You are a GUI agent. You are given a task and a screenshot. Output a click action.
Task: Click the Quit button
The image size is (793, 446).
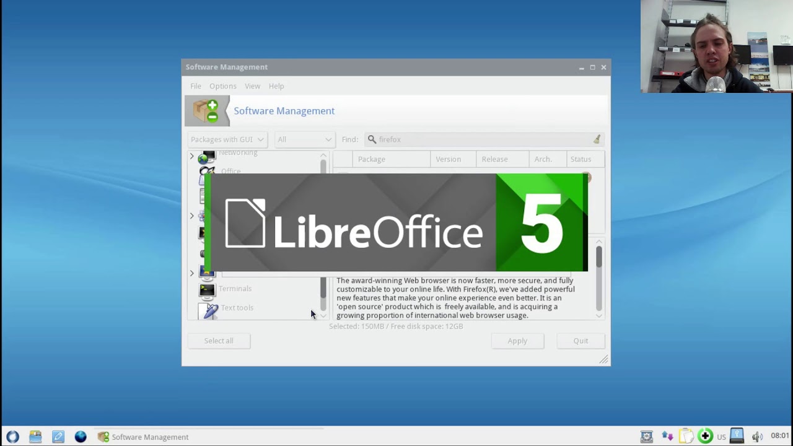click(581, 341)
